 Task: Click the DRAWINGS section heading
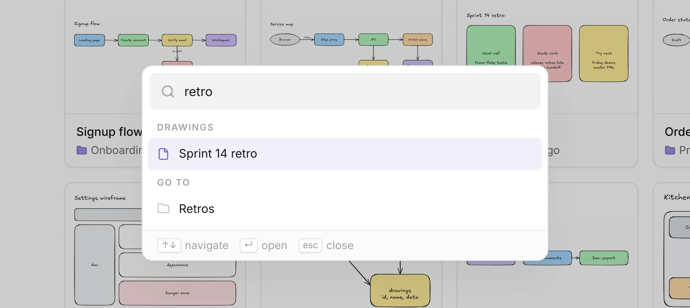(186, 127)
